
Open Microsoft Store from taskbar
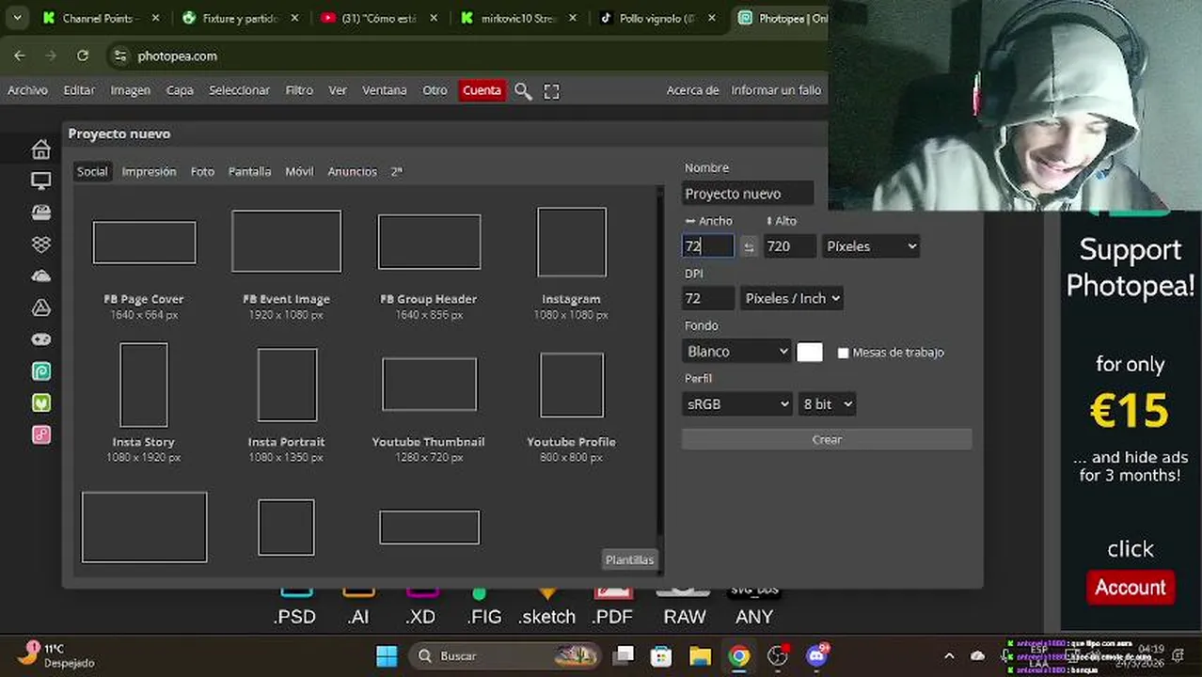661,655
